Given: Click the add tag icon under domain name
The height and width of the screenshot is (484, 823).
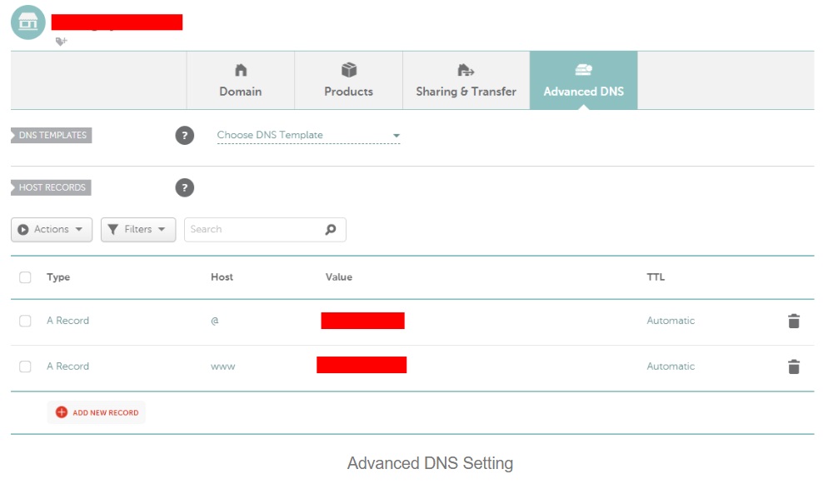Looking at the screenshot, I should click(61, 41).
